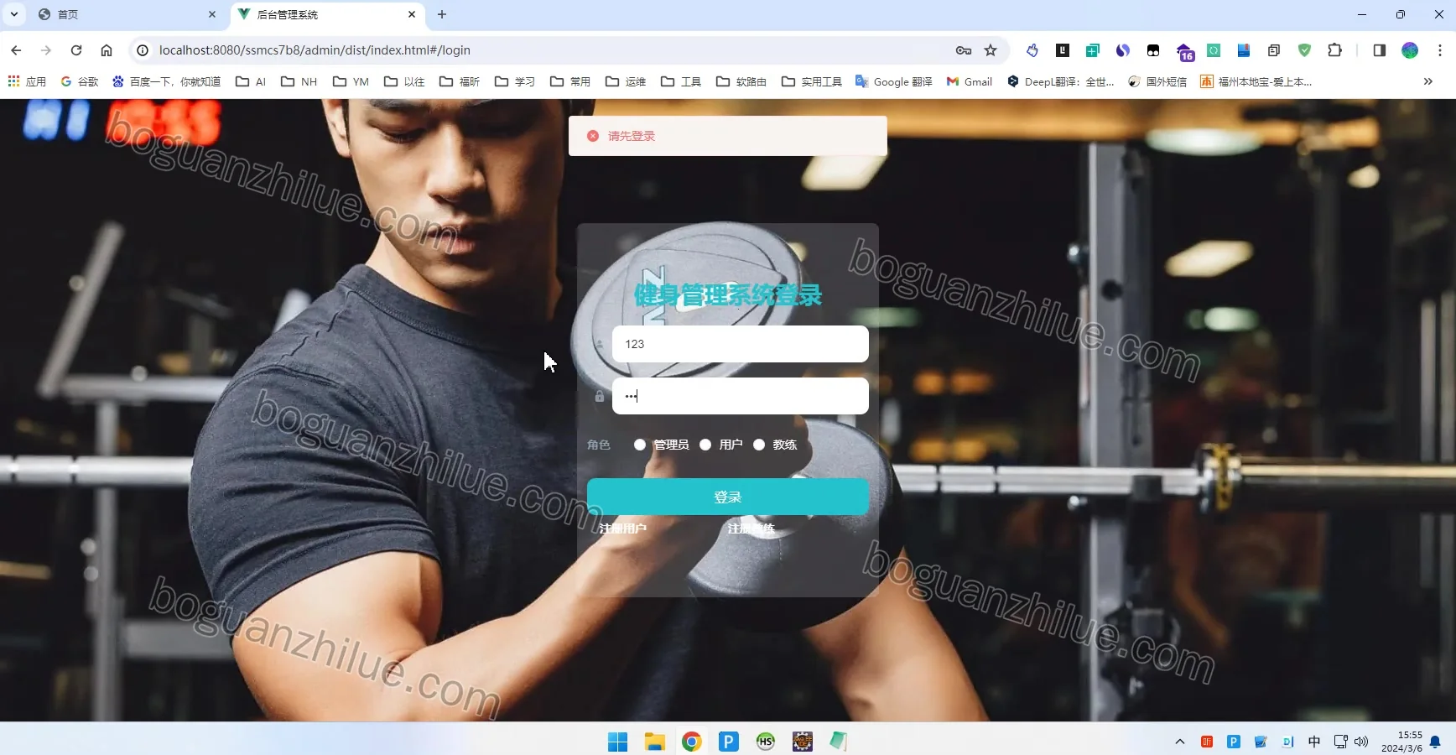This screenshot has height=755, width=1456.
Task: Open the 应用 apps shortcut
Action: pos(27,81)
